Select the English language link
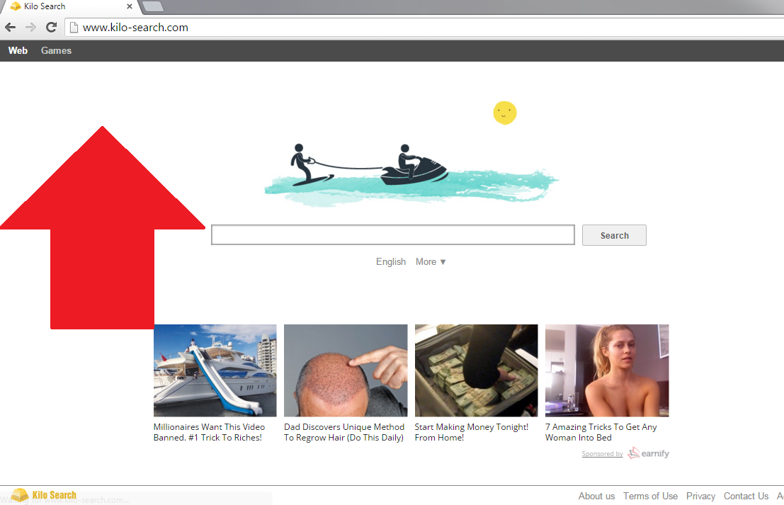Image resolution: width=784 pixels, height=505 pixels. pyautogui.click(x=391, y=261)
